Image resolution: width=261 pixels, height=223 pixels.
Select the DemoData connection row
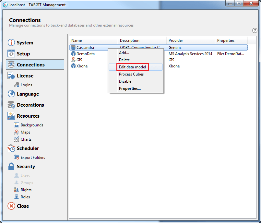[85, 54]
